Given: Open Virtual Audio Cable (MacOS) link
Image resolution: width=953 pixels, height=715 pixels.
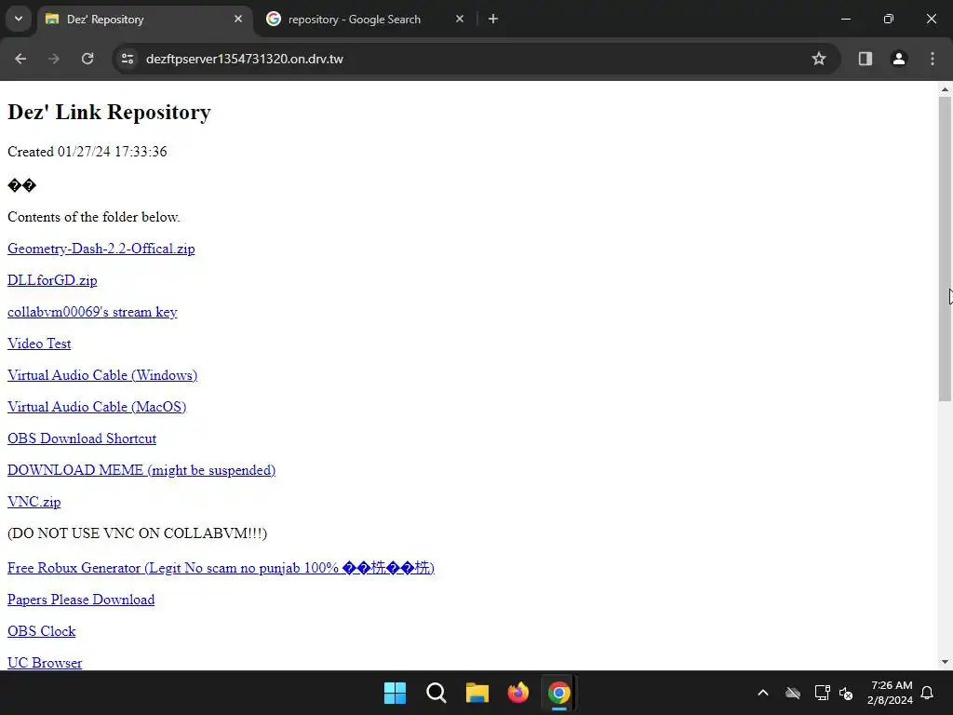Looking at the screenshot, I should click(97, 407).
